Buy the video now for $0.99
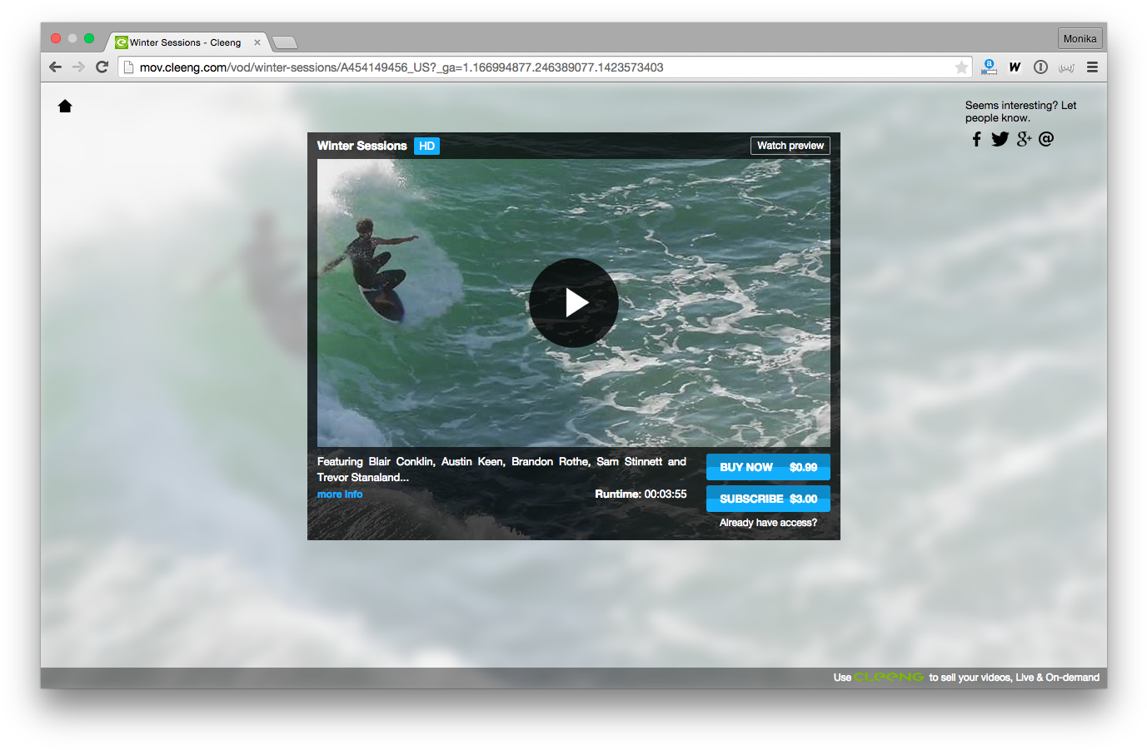 tap(768, 467)
